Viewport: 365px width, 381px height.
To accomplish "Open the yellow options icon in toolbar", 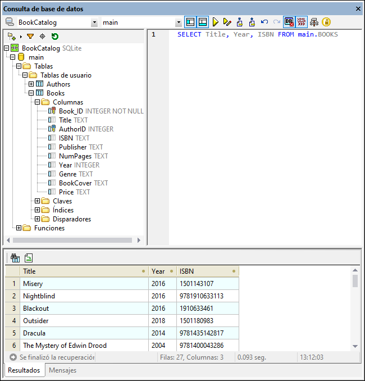I will coord(326,22).
